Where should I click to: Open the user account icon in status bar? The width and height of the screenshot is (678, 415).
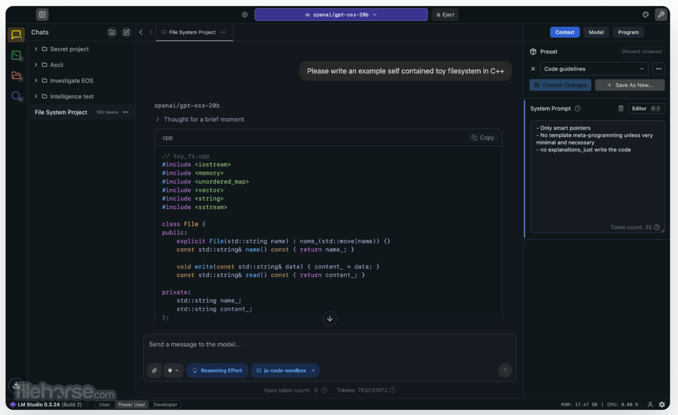tap(650, 404)
